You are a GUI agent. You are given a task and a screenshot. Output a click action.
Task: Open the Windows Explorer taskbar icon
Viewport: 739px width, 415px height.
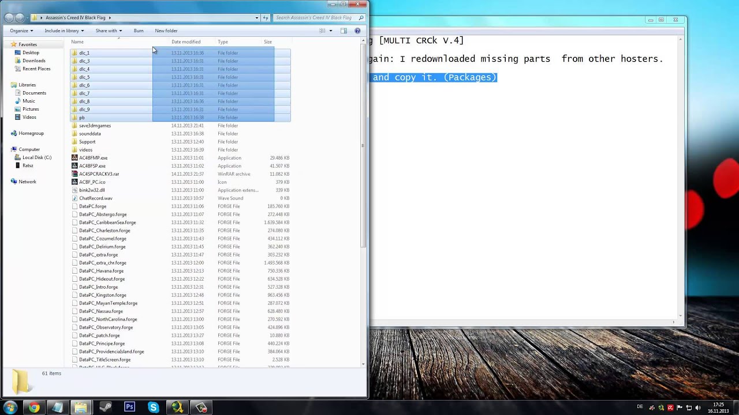[81, 408]
